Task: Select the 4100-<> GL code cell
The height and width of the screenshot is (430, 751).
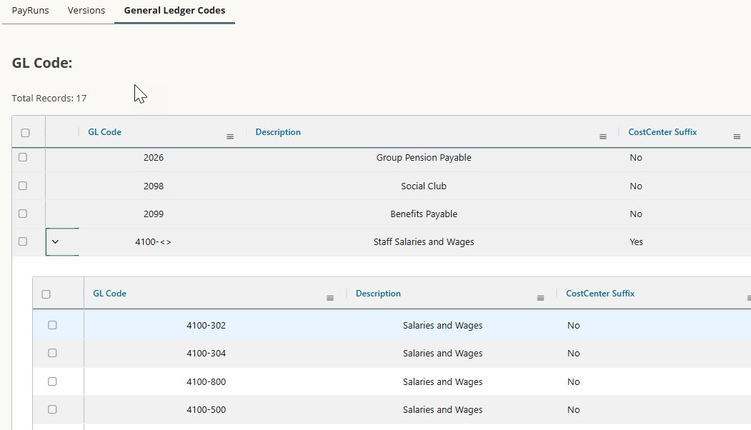Action: (x=153, y=242)
